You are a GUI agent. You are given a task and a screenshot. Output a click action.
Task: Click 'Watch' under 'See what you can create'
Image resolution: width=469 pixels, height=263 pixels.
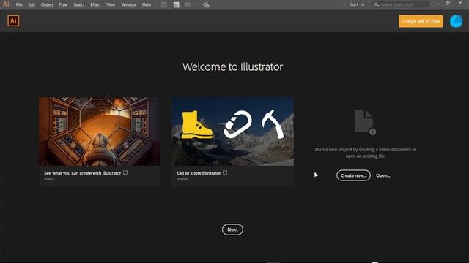pyautogui.click(x=49, y=179)
